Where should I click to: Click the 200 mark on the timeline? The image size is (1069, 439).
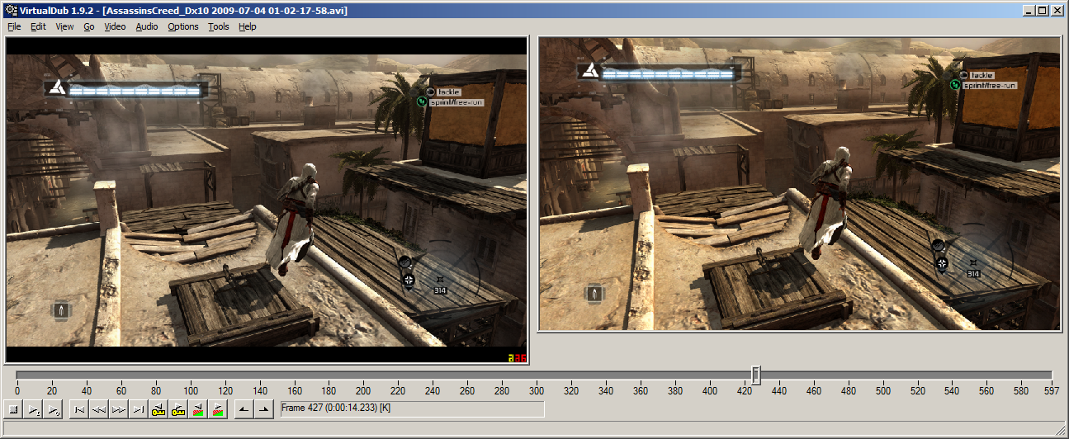coord(363,390)
